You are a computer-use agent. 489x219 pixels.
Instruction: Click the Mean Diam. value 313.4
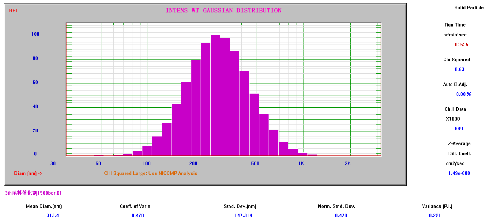[x=53, y=215]
